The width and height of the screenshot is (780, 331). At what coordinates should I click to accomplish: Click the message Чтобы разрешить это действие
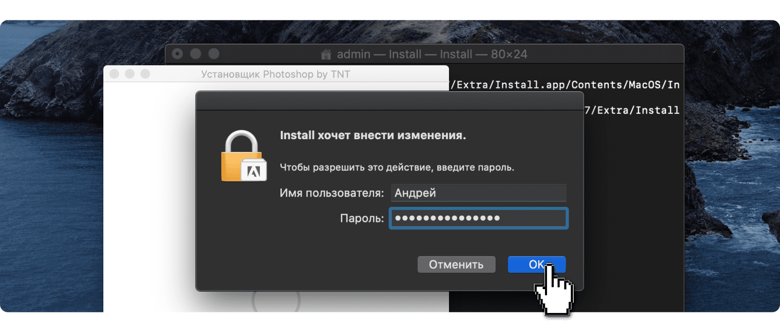(397, 167)
